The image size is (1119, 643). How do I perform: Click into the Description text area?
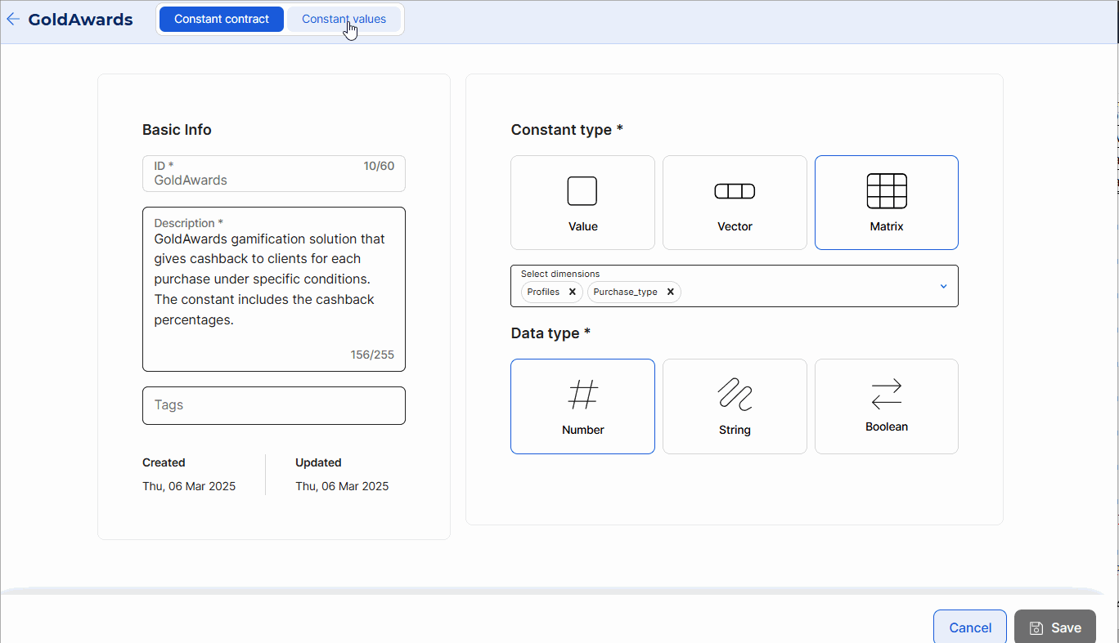click(274, 289)
